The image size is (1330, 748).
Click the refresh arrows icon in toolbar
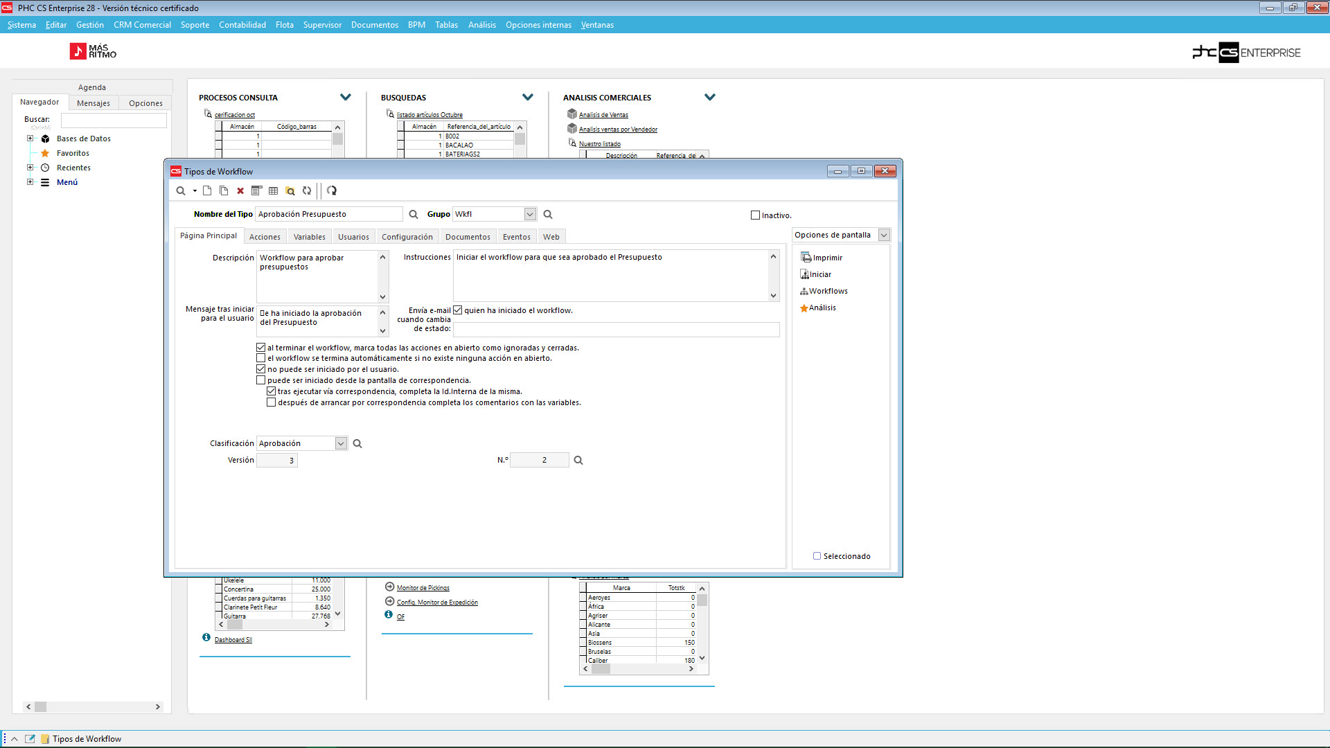[307, 190]
